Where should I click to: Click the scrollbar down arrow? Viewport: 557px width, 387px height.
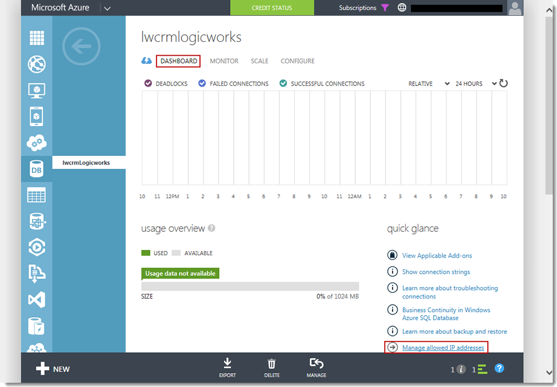pyautogui.click(x=549, y=372)
